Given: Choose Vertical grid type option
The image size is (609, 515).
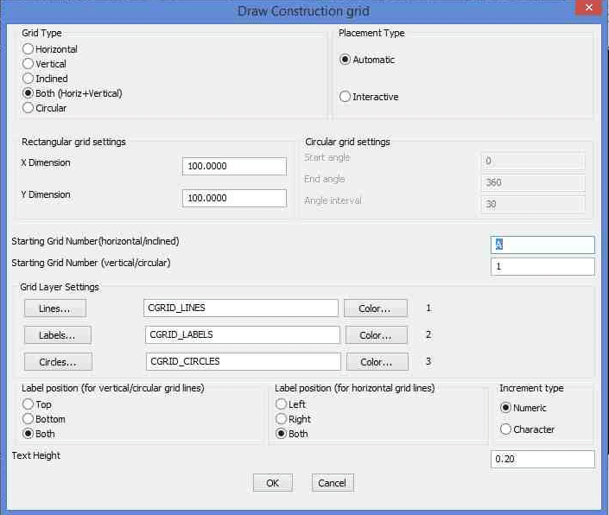Looking at the screenshot, I should point(29,64).
